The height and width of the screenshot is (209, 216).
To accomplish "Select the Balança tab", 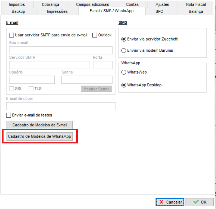I will click(x=196, y=11).
